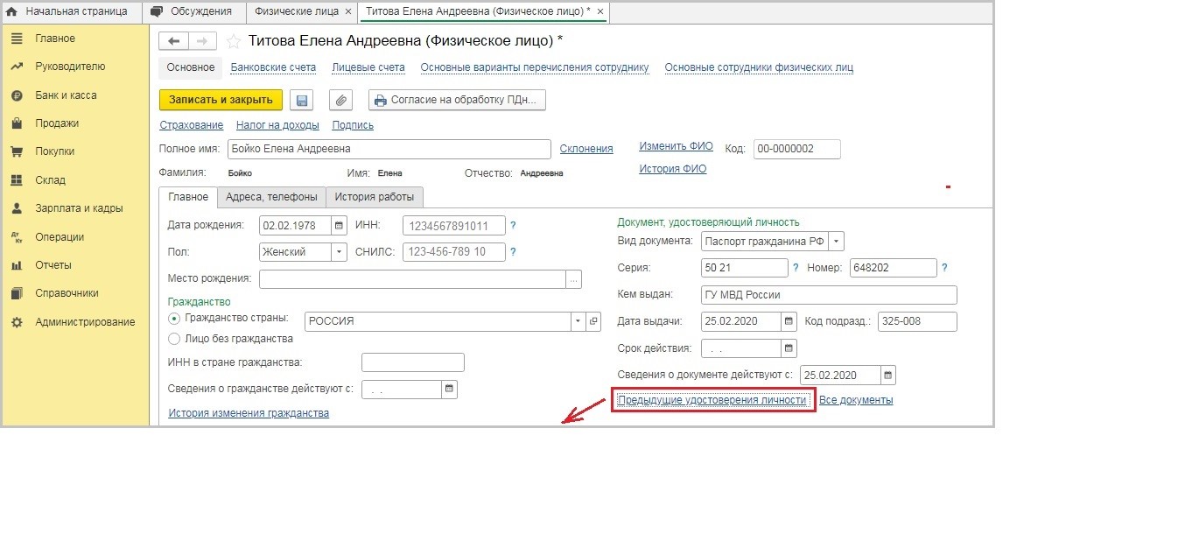Image resolution: width=1185 pixels, height=548 pixels.
Task: Open the Предыдущие удостоверения личности link
Action: (x=712, y=400)
